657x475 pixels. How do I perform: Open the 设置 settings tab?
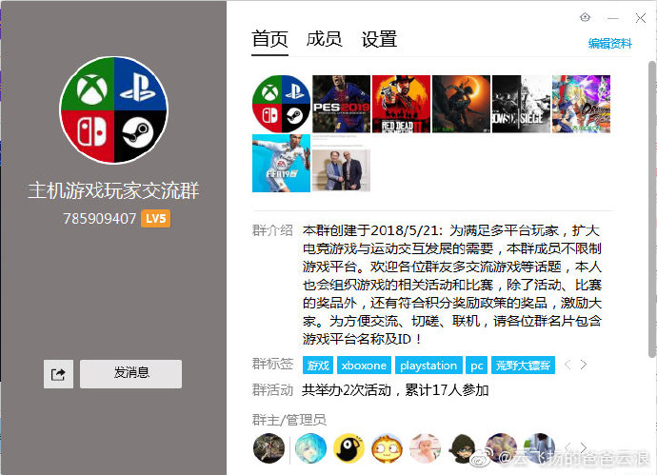[379, 39]
